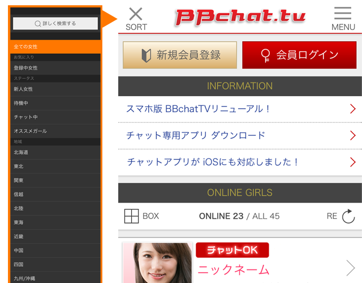
Task: Open 新規会員登録 registration button
Action: [180, 55]
